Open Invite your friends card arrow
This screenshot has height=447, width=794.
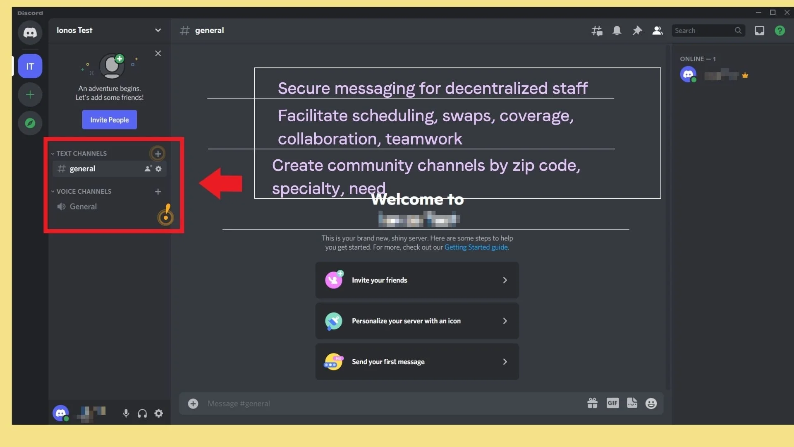(x=505, y=280)
